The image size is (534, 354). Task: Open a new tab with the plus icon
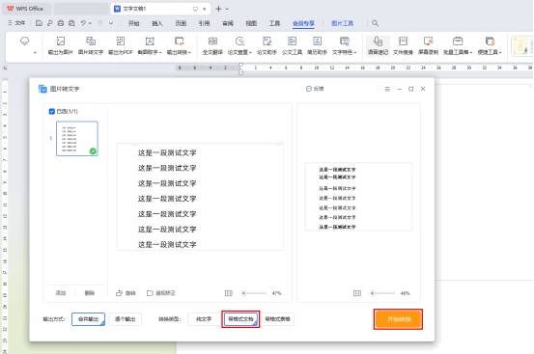click(218, 9)
